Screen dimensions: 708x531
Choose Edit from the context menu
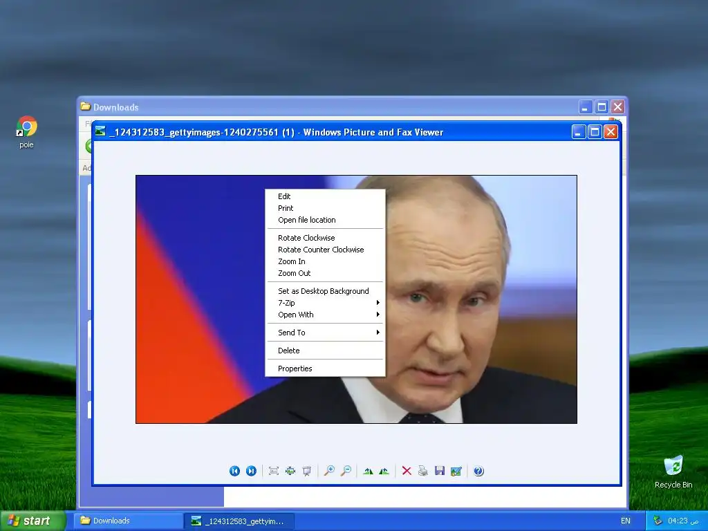pos(325,196)
